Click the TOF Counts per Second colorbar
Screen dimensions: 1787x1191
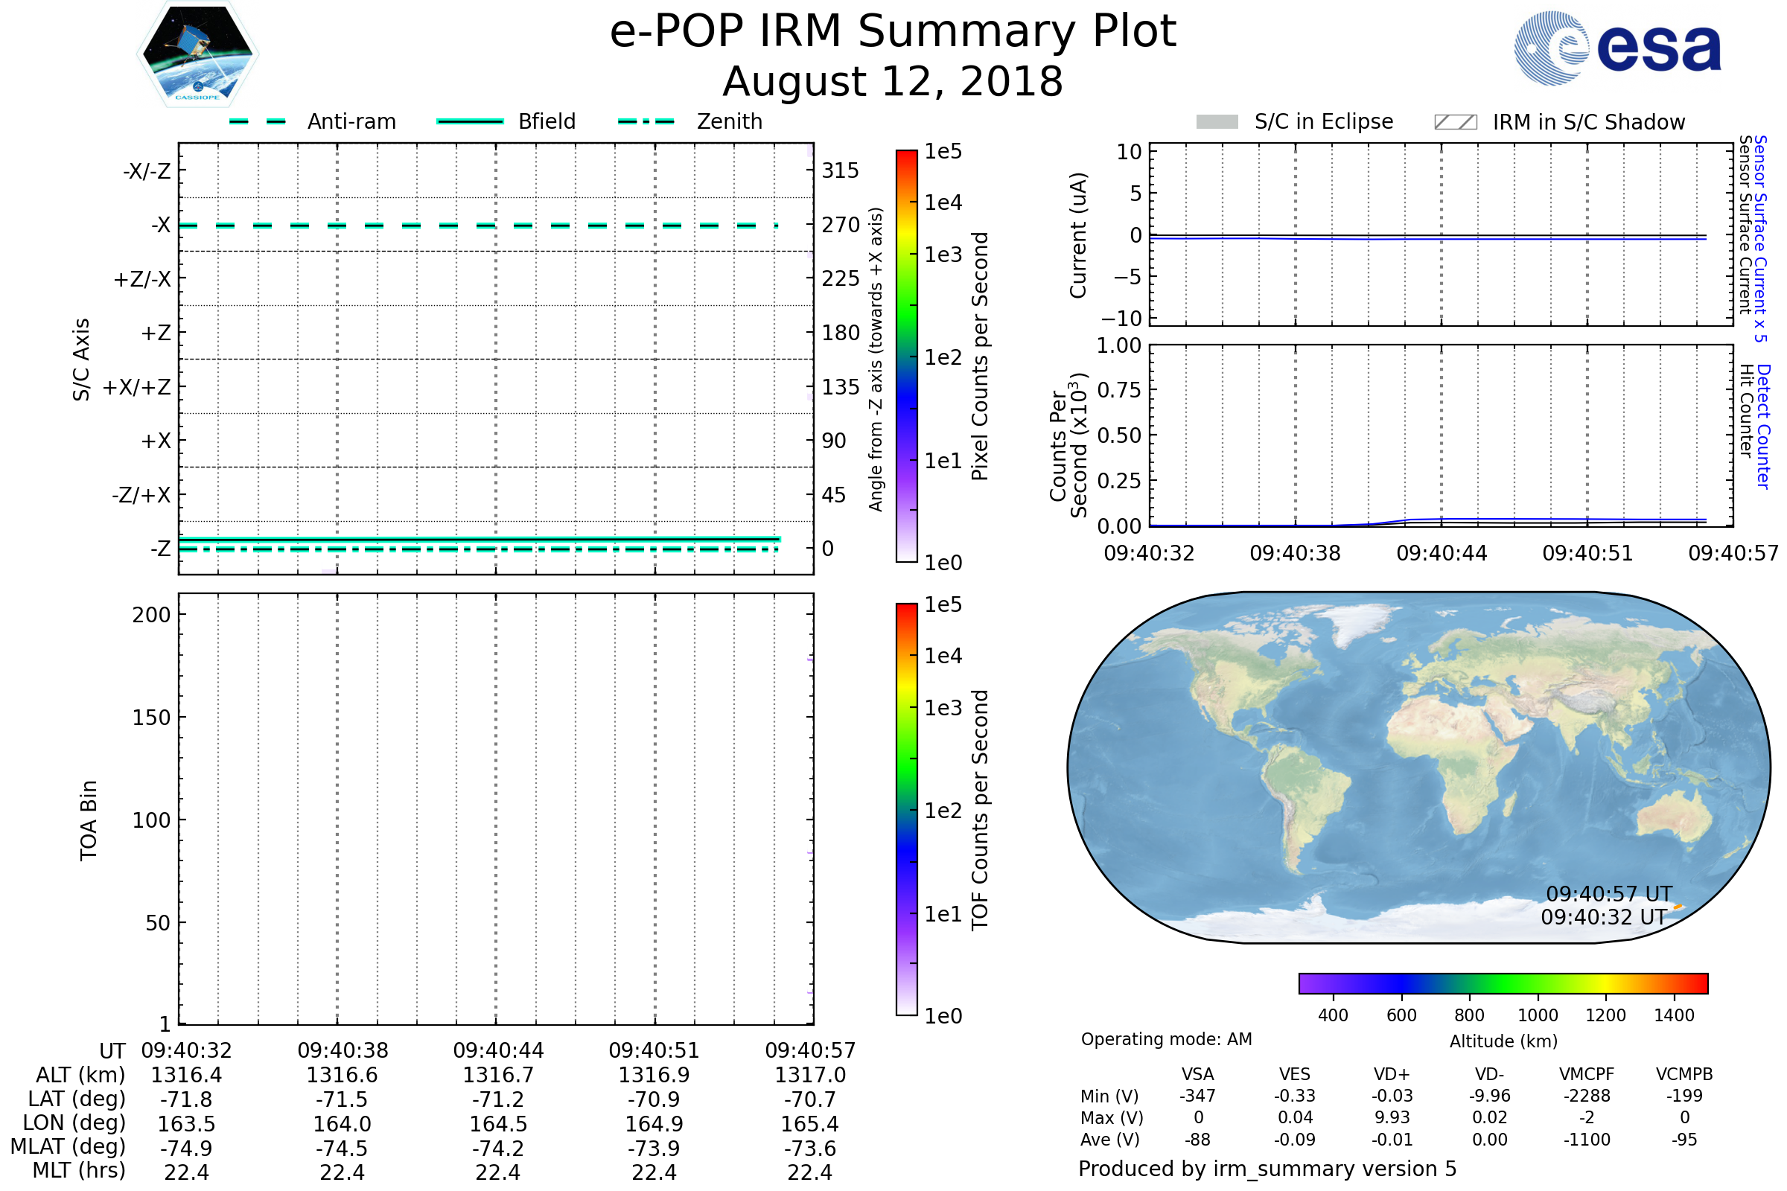(906, 809)
